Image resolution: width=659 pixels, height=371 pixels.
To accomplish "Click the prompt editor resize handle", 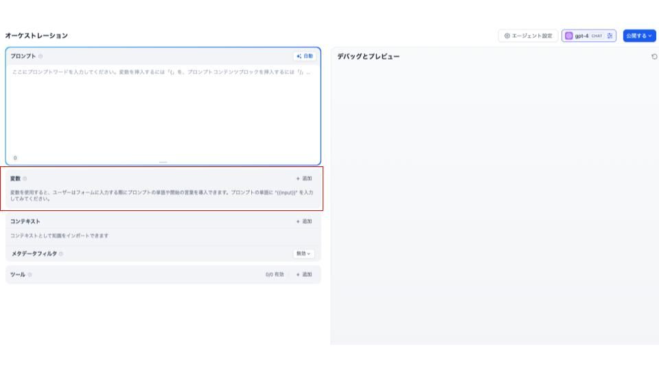I will 163,162.
